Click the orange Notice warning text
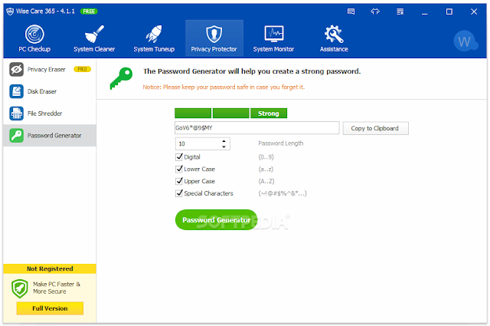Viewport: 490px width, 326px height. (x=224, y=87)
